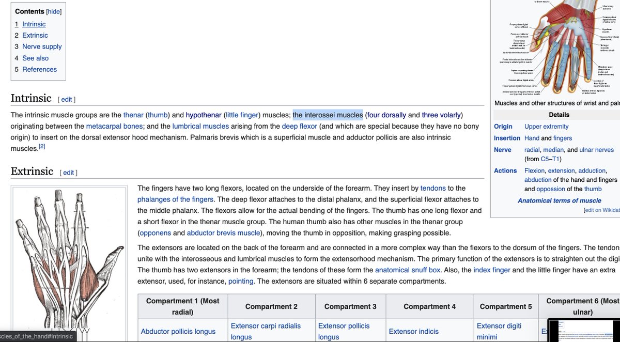
Task: Hide the Contents box via hide link
Action: click(x=54, y=11)
